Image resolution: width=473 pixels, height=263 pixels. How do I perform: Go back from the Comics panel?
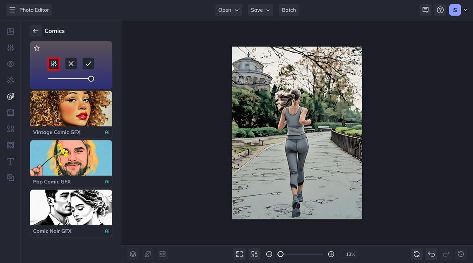35,31
